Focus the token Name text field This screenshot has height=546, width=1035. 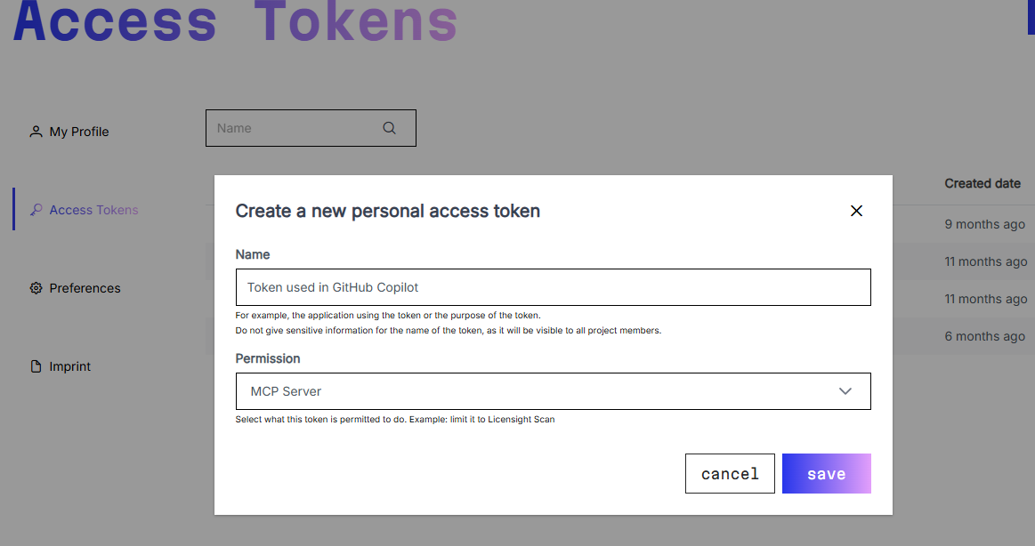[554, 287]
